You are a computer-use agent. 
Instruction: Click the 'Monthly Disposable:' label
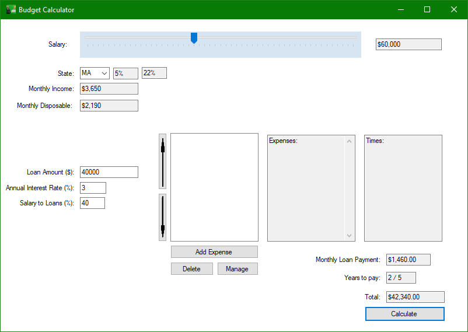tap(44, 106)
